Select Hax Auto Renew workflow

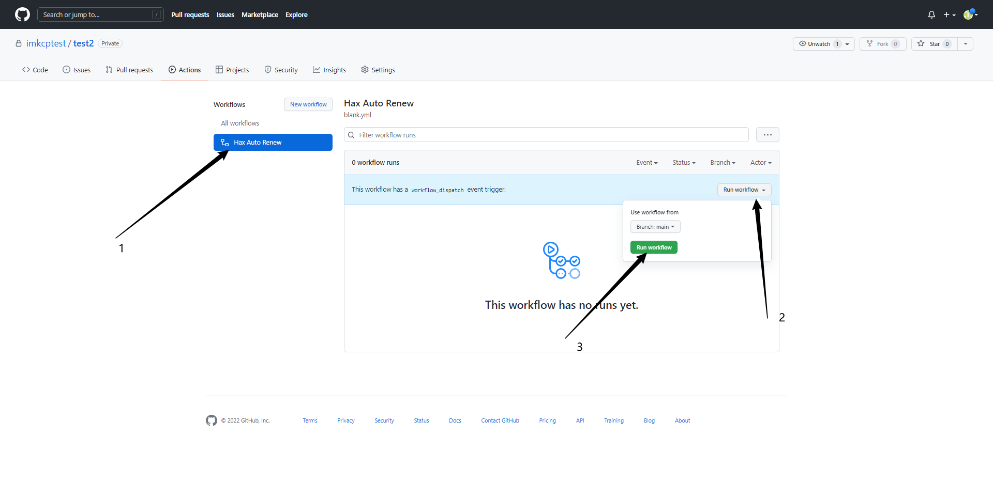(273, 142)
